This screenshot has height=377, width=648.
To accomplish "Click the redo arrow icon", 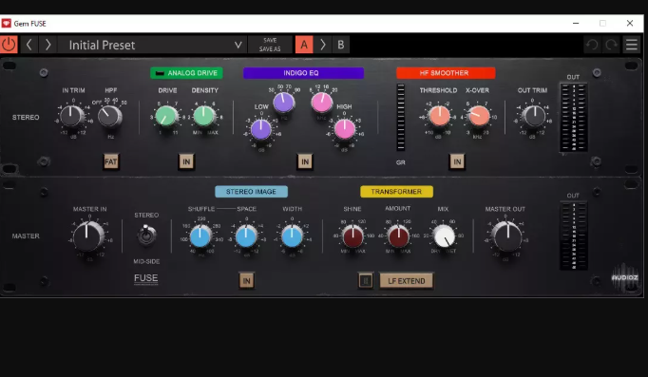I will (611, 45).
